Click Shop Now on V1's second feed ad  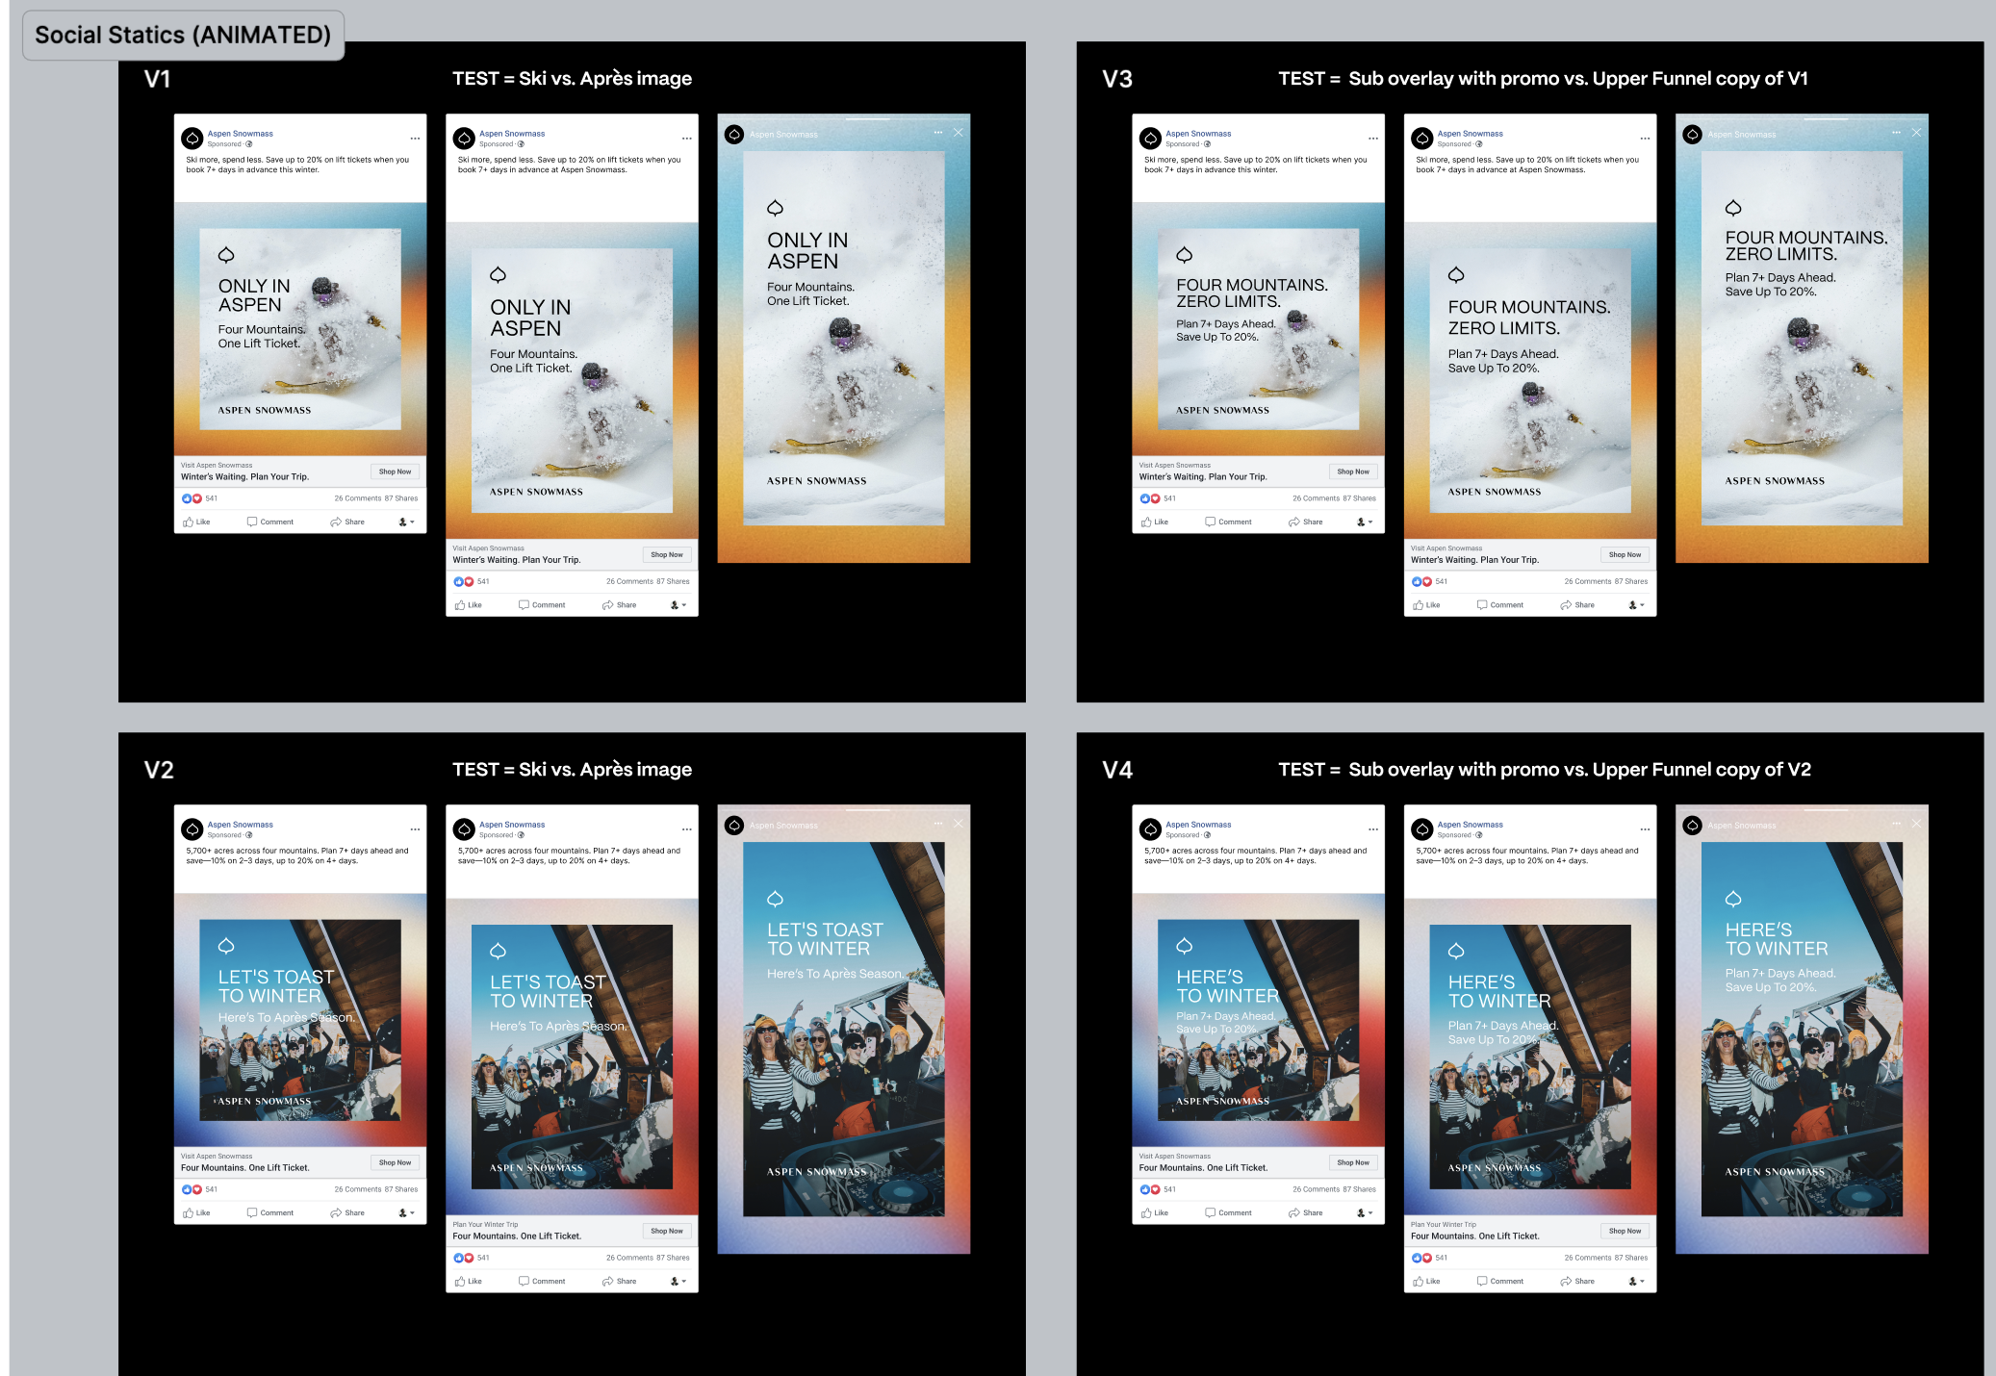tap(666, 554)
